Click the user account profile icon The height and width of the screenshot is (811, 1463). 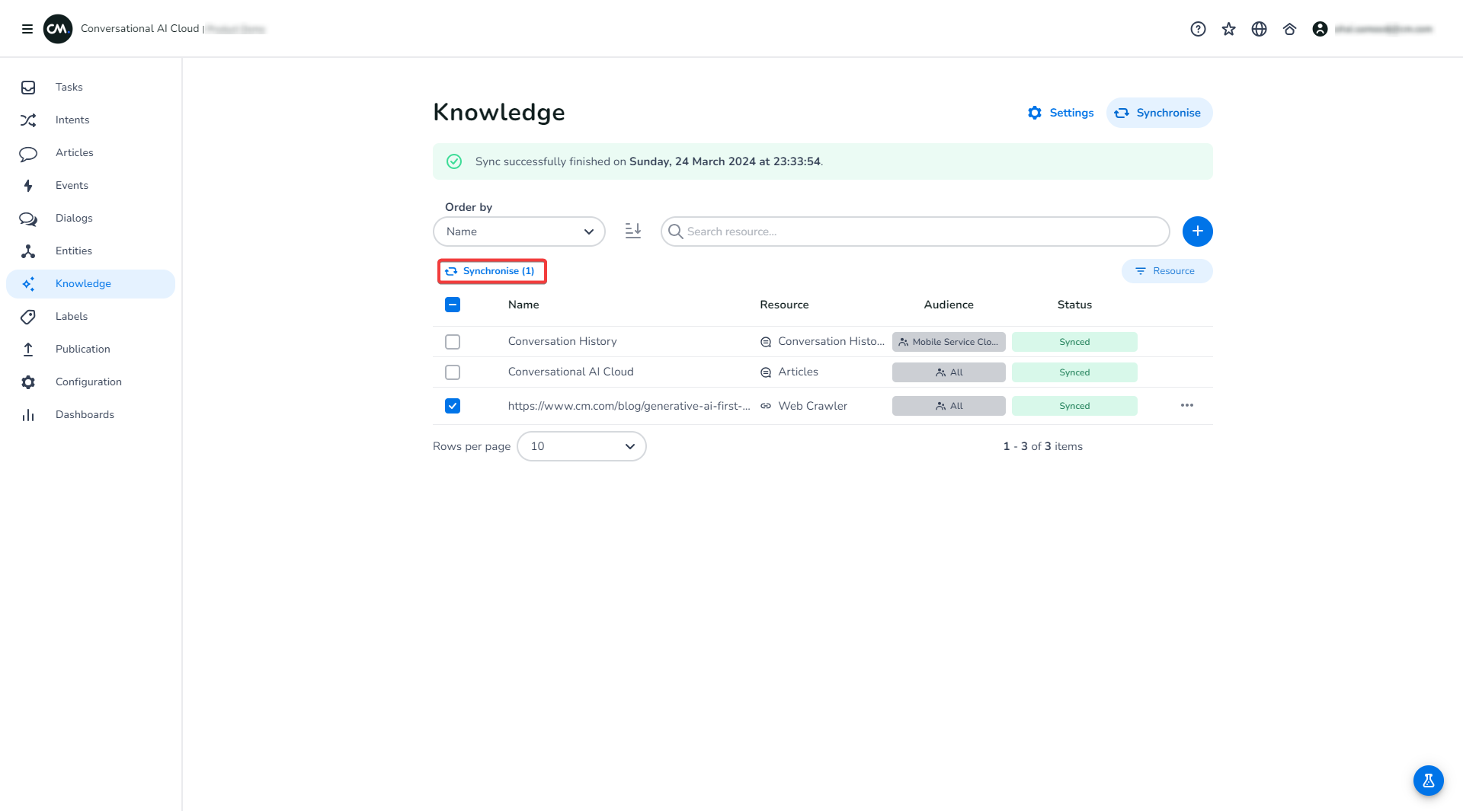pos(1320,29)
